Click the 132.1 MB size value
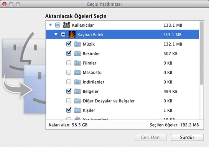 tap(173, 44)
